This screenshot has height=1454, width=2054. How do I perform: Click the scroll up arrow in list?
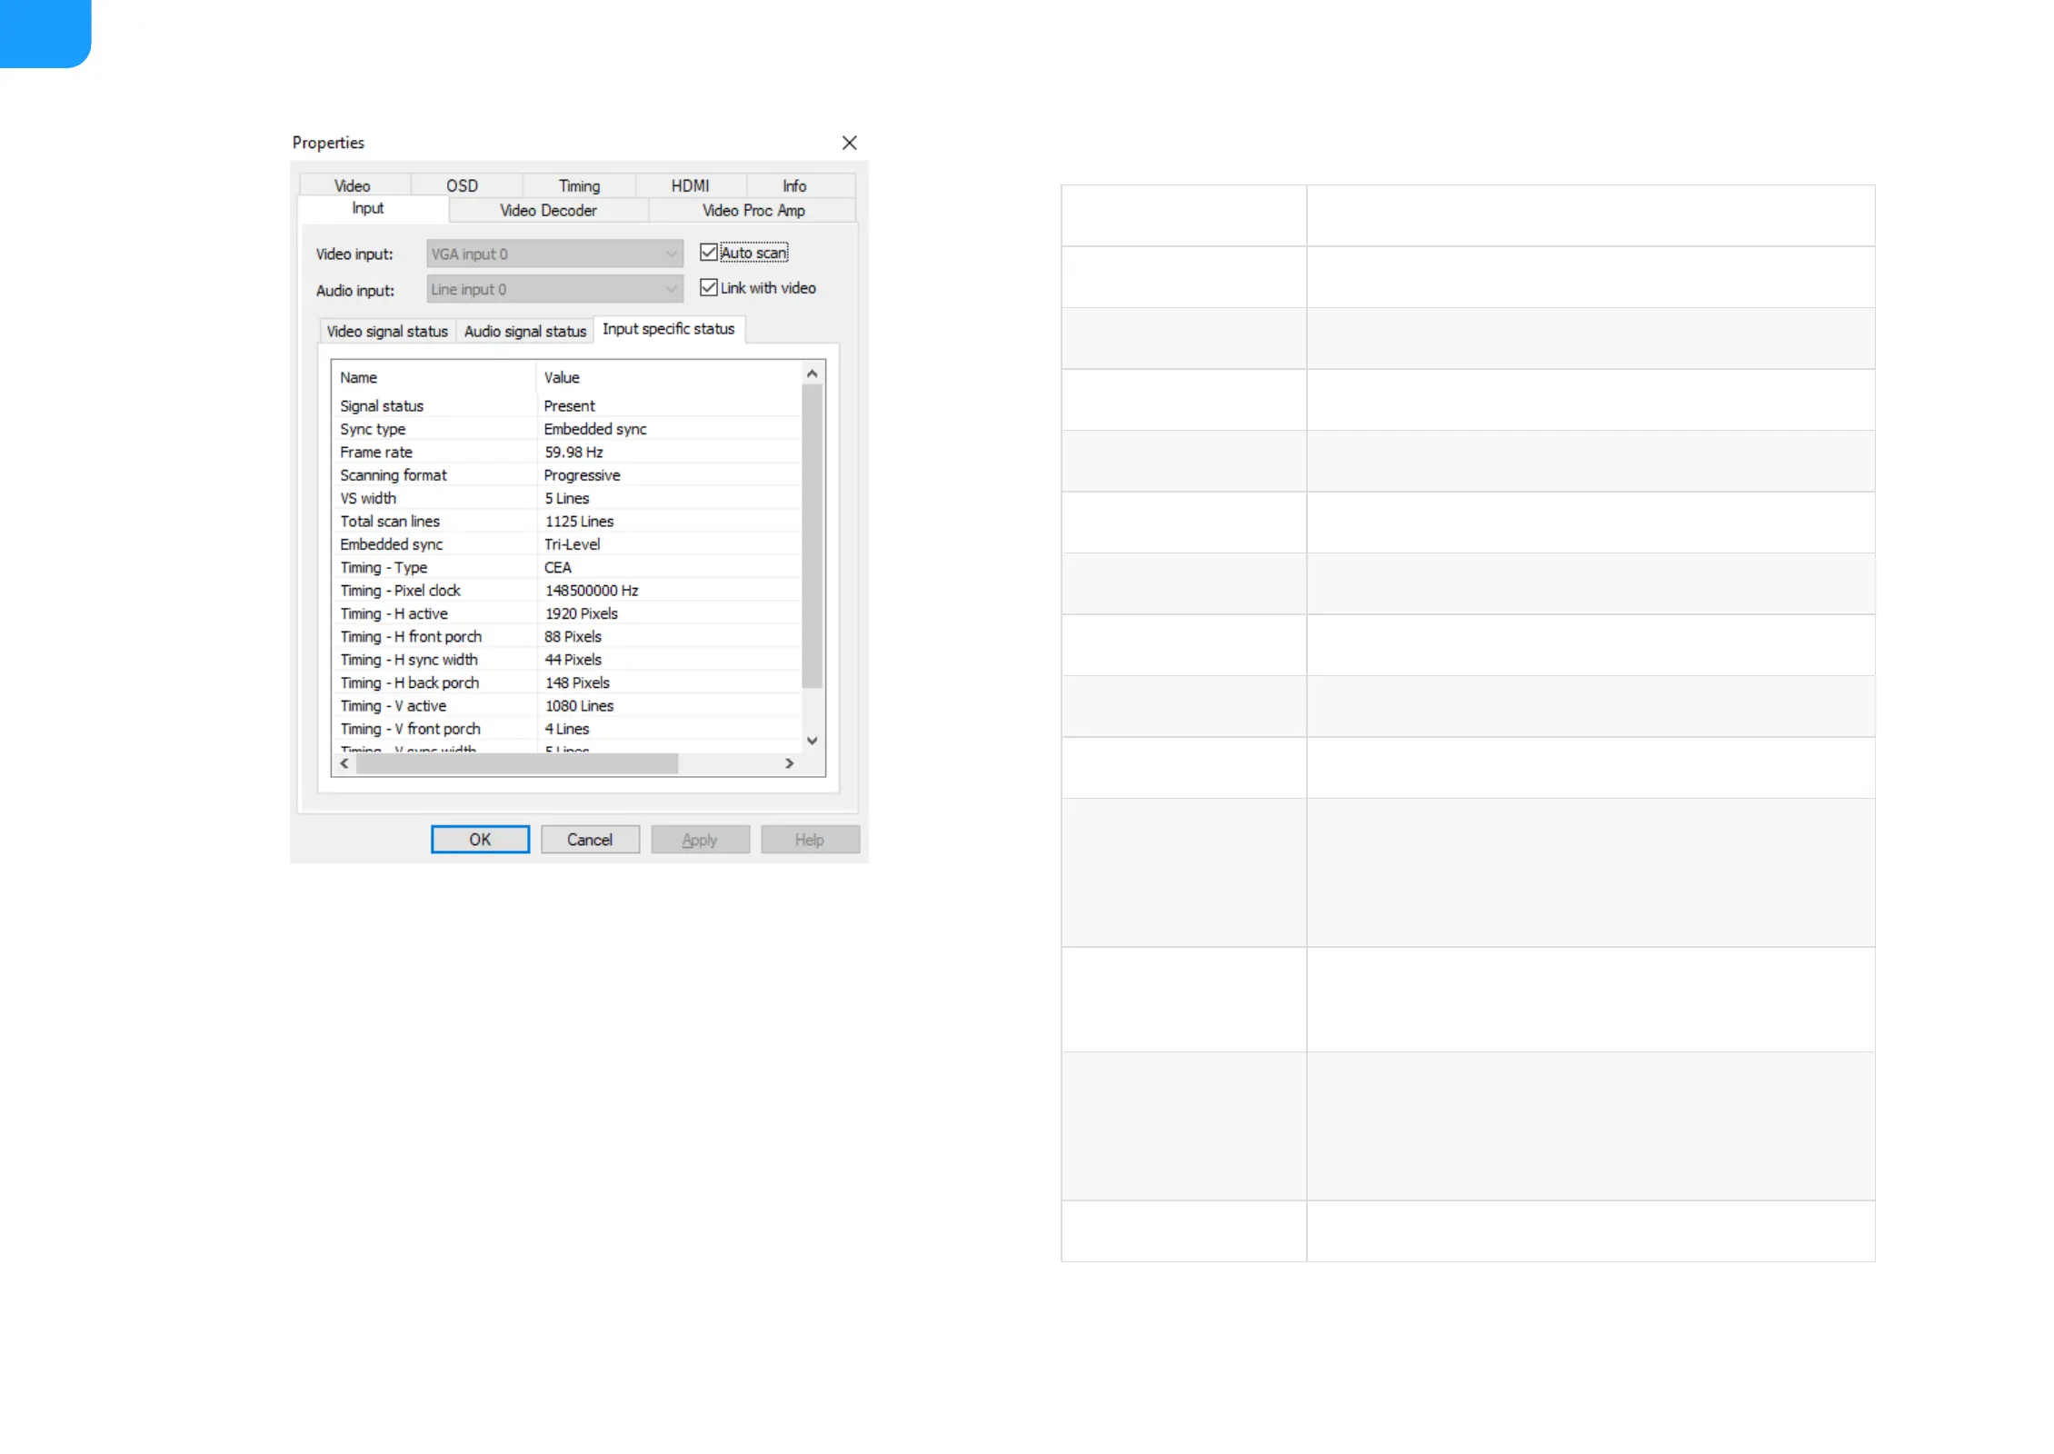point(813,374)
